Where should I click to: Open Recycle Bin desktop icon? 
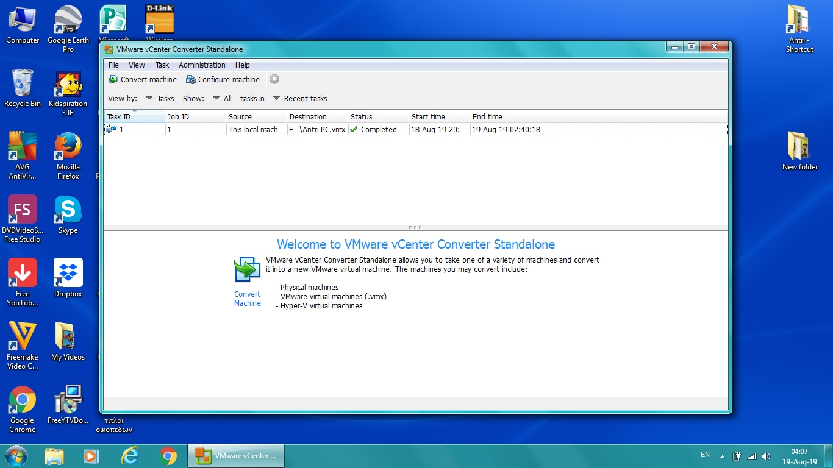click(x=23, y=88)
